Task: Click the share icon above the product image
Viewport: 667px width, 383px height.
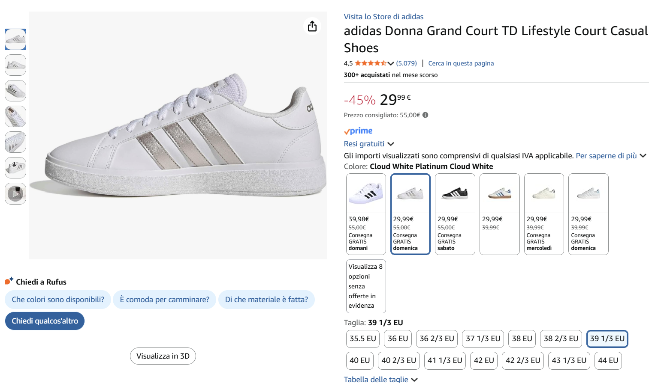Action: [x=312, y=26]
